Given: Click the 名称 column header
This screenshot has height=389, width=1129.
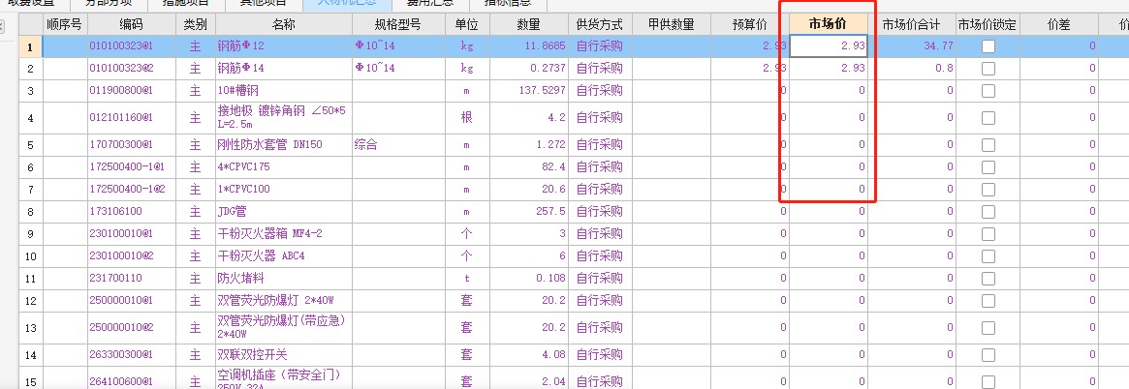Looking at the screenshot, I should (284, 25).
